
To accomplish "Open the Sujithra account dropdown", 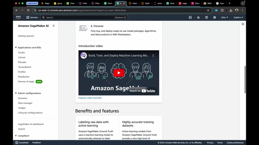I will (238, 17).
